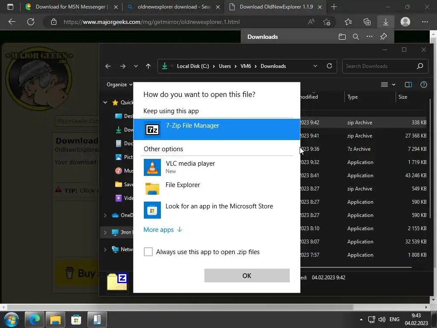Toggle Edge Downloads toolbar button
The height and width of the screenshot is (328, 437).
coord(386,22)
